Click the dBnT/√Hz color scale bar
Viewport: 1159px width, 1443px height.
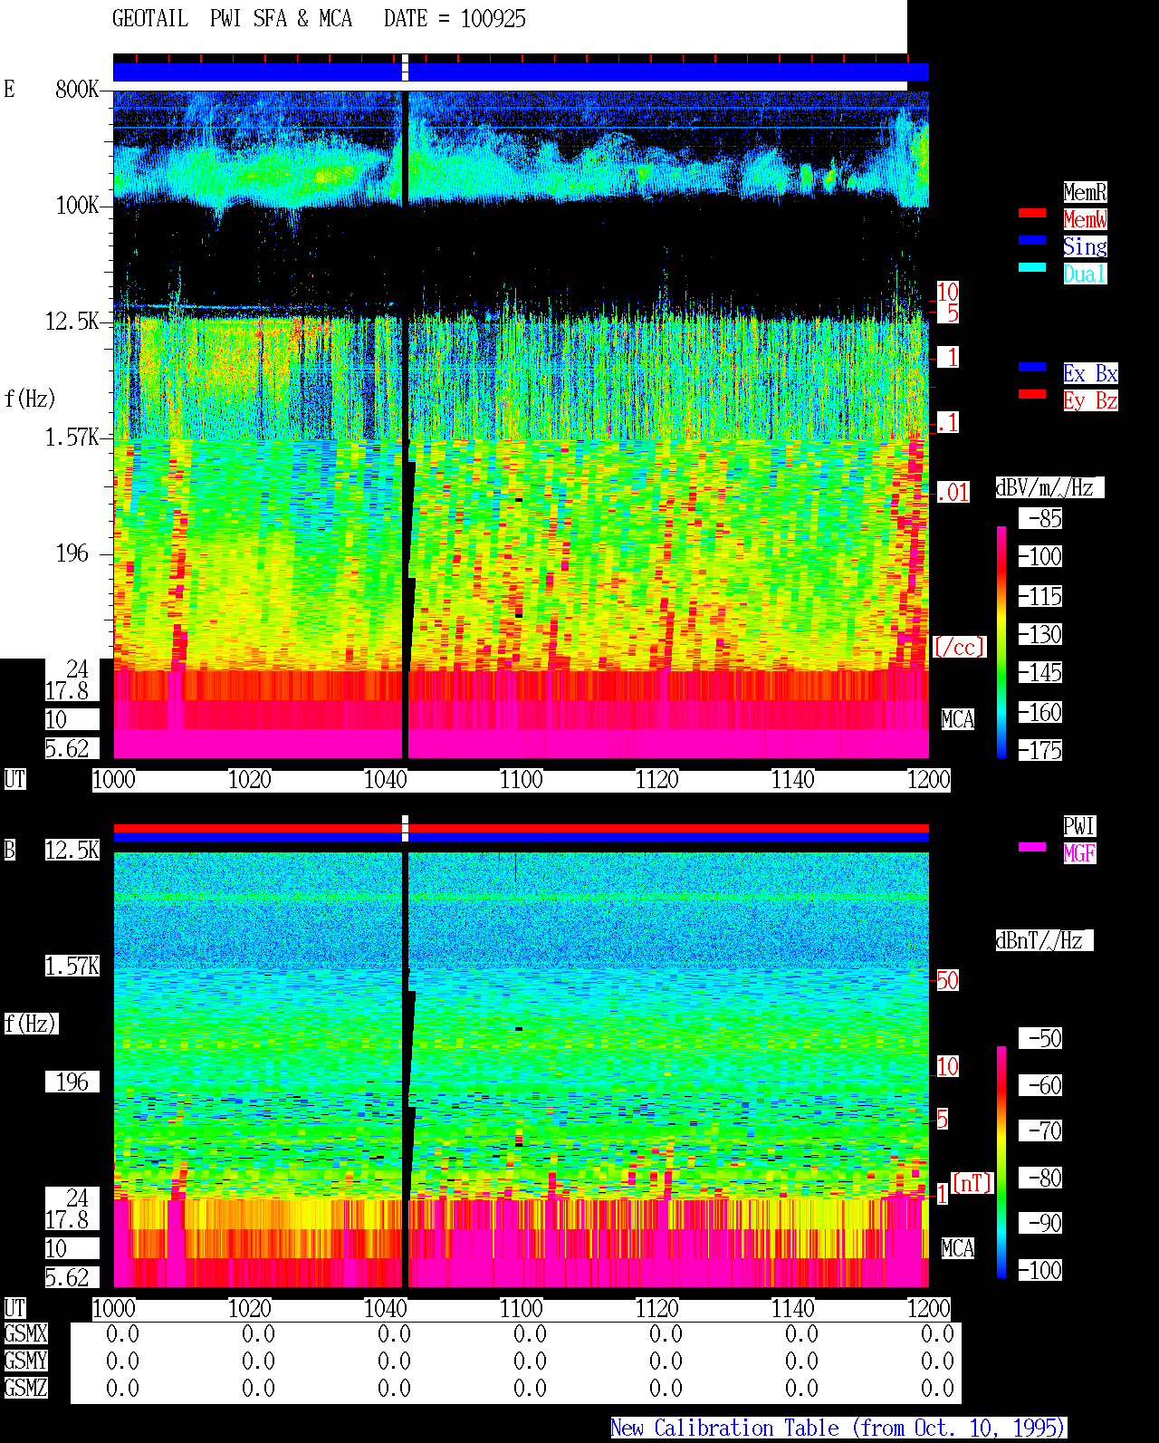[1001, 1162]
